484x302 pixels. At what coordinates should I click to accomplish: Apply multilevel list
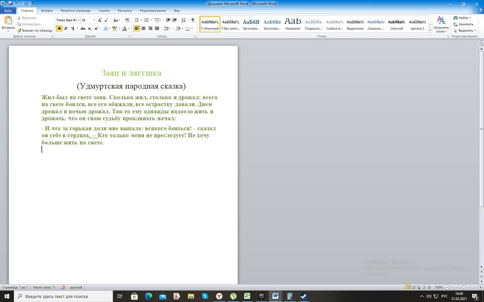tap(157, 20)
